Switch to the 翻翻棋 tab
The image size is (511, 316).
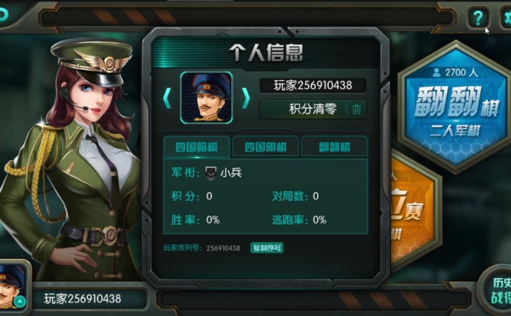pyautogui.click(x=335, y=147)
